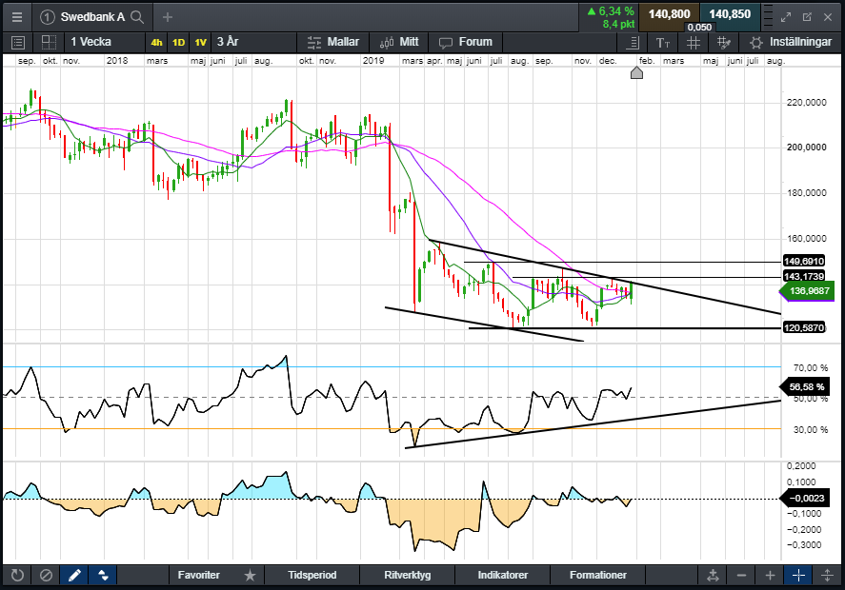The width and height of the screenshot is (845, 590).
Task: Click the buy price 140,850
Action: [730, 14]
